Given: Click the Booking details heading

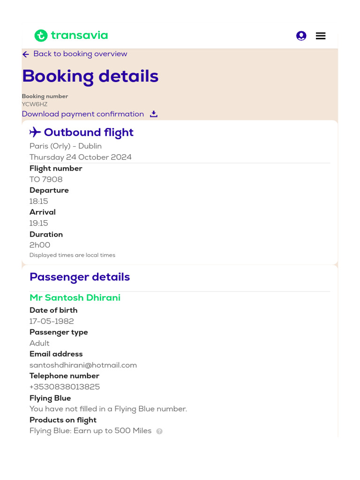Looking at the screenshot, I should pos(90,76).
